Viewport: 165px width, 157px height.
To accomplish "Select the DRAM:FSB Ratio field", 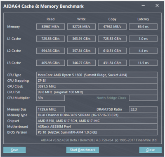I will click(143, 109).
